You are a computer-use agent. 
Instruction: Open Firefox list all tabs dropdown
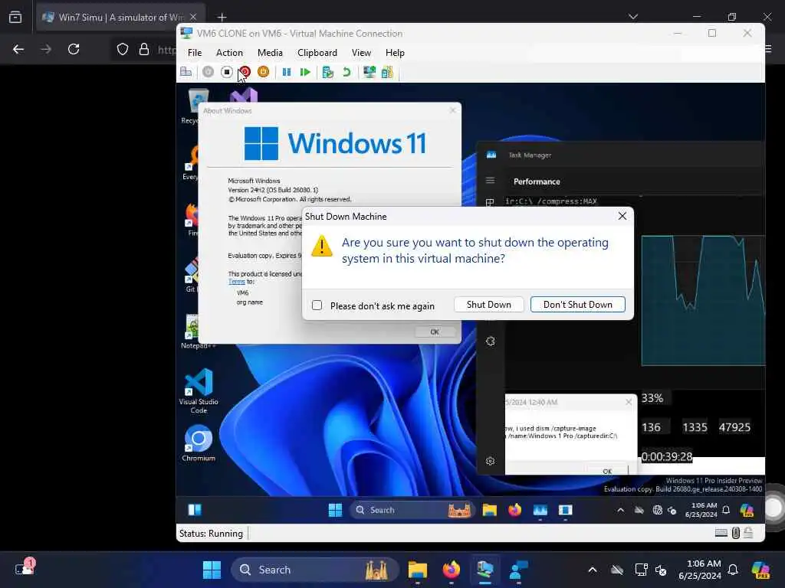tap(632, 17)
